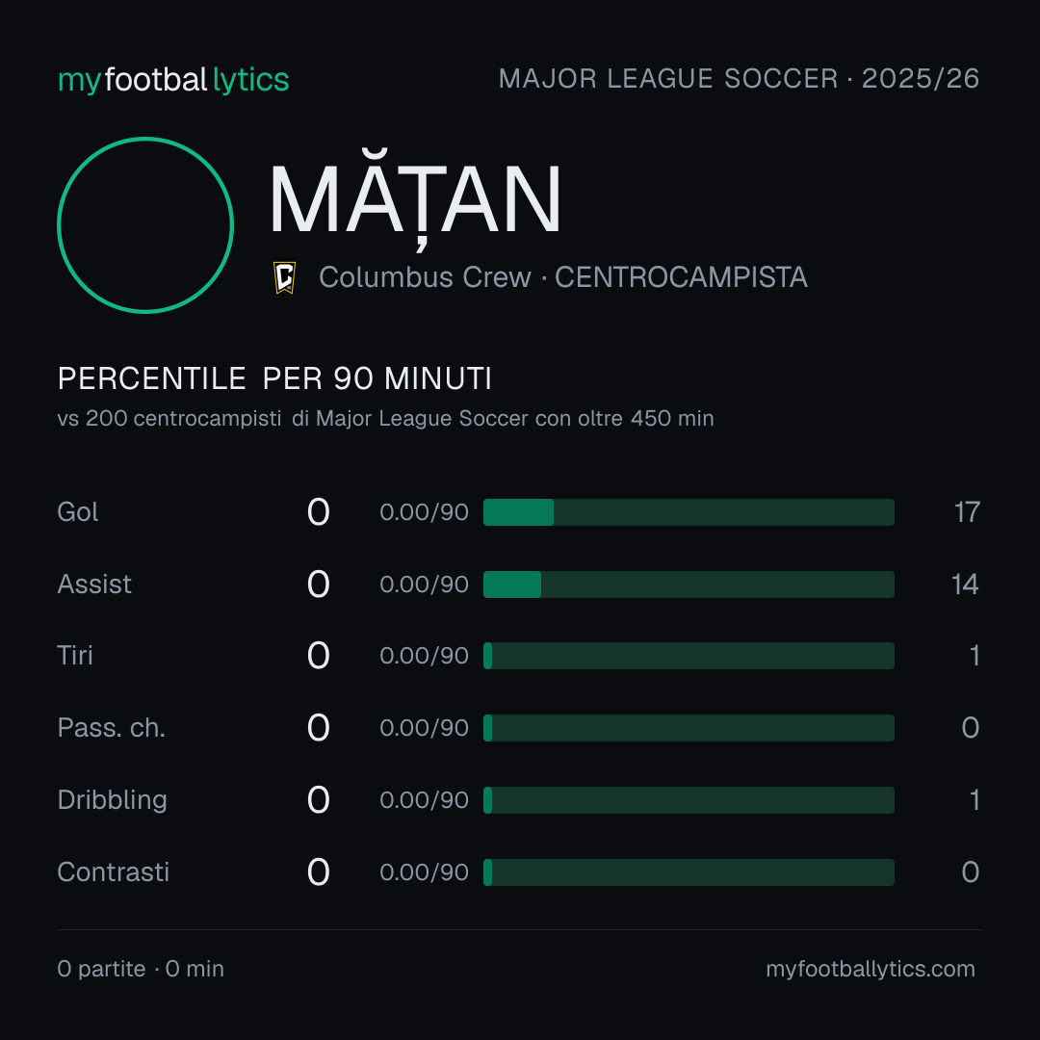Click the empty green player avatar circle
The height and width of the screenshot is (1040, 1040).
[145, 225]
